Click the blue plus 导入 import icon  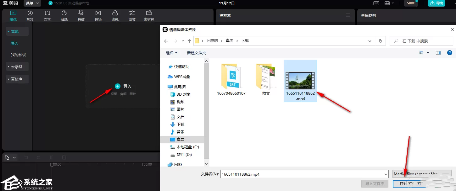click(118, 86)
